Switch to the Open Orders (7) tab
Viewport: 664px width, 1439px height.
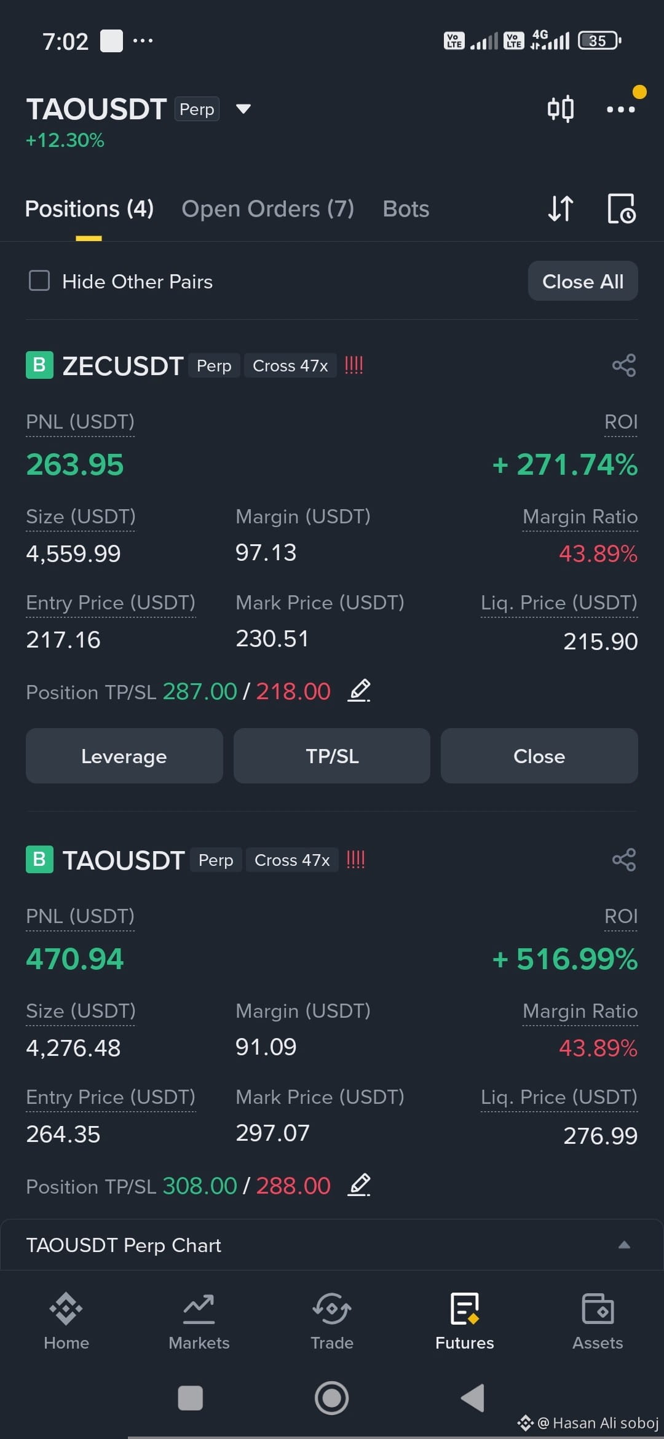268,208
